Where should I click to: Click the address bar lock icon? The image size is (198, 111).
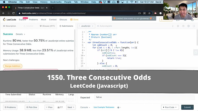19,13
